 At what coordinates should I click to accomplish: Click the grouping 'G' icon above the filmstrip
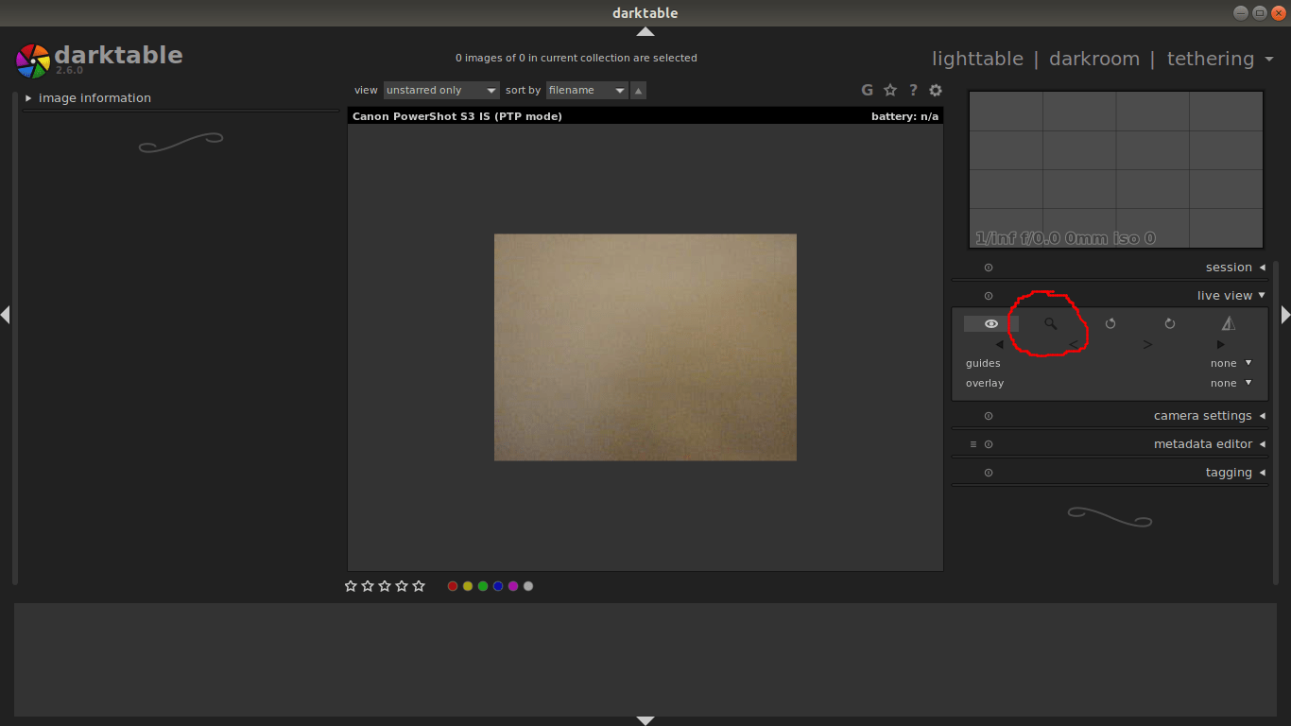[867, 90]
